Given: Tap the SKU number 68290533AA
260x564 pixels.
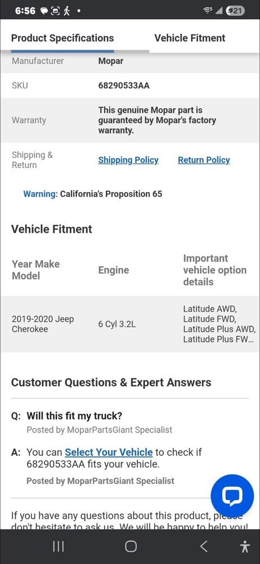Looking at the screenshot, I should pyautogui.click(x=124, y=86).
